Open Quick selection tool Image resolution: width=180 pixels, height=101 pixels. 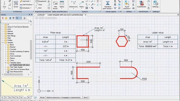click(127, 5)
